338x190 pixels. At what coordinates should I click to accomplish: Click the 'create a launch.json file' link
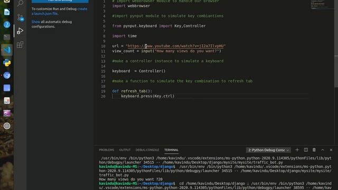coord(59,11)
